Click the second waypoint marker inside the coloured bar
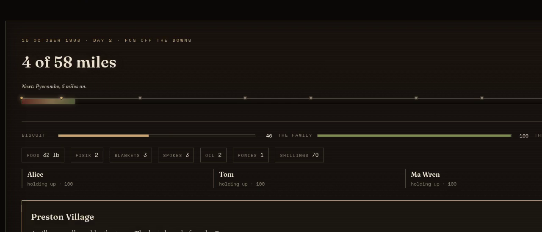542x232 pixels. coord(61,98)
